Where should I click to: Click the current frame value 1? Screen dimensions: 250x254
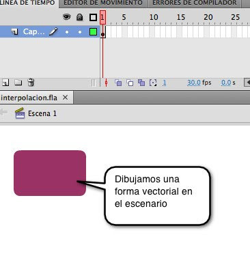tap(165, 83)
